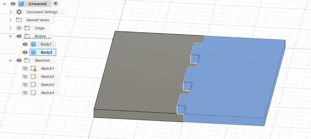This screenshot has height=139, width=311.
Task: Select Sketch2 in the browser
Action: click(47, 77)
